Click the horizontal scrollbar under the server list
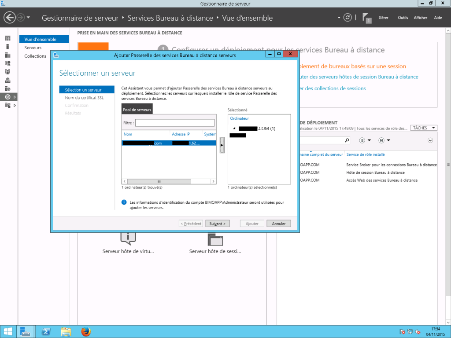 pos(159,181)
